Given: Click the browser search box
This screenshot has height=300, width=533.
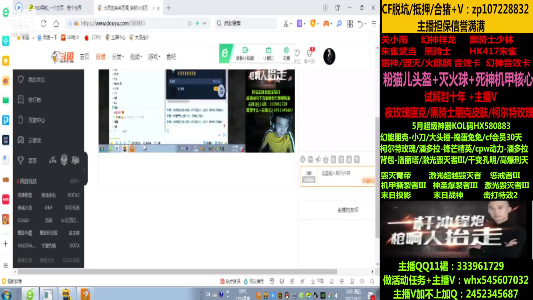Looking at the screenshot, I should (x=247, y=23).
